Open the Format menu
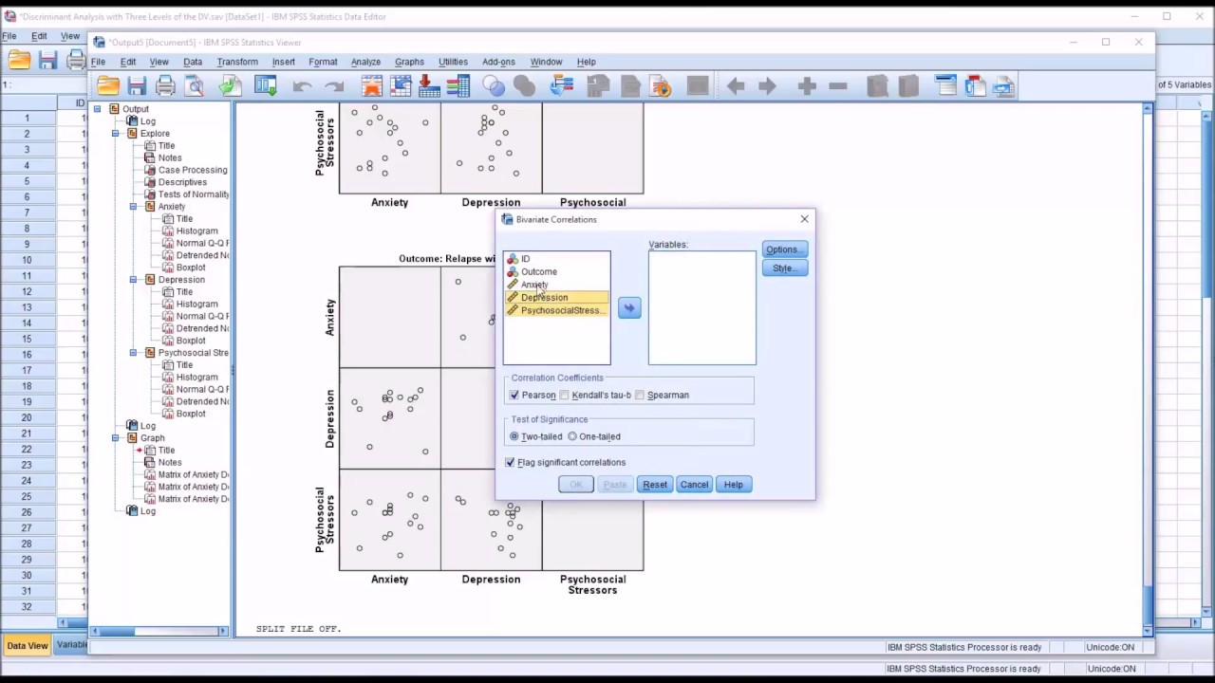 tap(323, 62)
